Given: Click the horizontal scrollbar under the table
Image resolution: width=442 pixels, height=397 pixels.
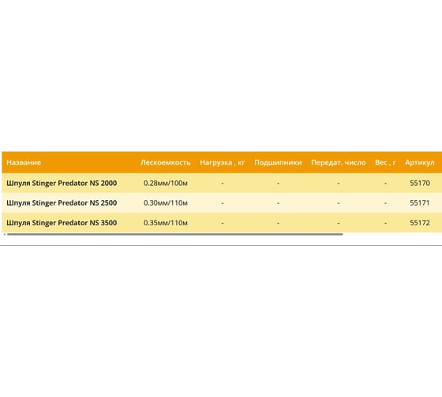Looking at the screenshot, I should pos(174,234).
